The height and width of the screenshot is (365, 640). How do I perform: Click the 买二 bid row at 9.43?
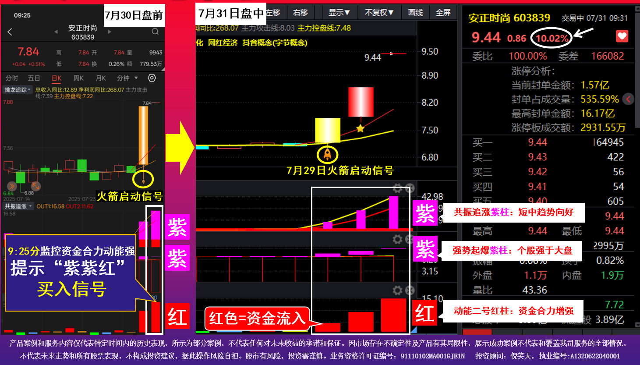548,157
